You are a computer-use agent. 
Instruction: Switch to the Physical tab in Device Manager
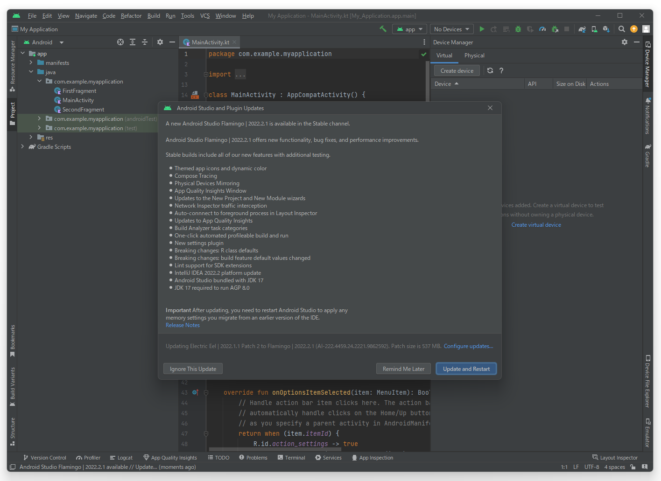[x=474, y=55]
